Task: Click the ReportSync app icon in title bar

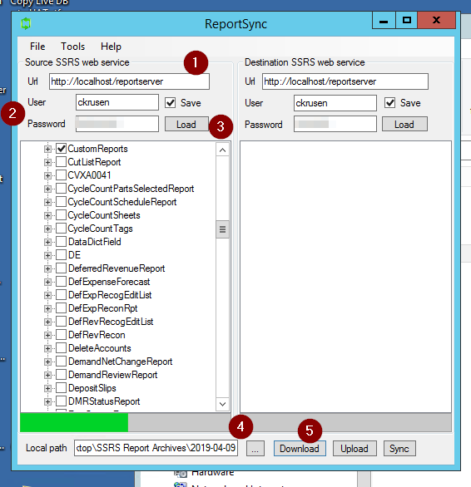Action: [x=26, y=23]
